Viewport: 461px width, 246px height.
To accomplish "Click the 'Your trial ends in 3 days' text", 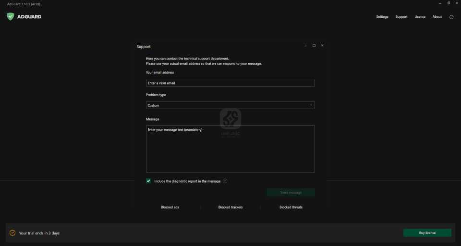I will click(x=39, y=233).
